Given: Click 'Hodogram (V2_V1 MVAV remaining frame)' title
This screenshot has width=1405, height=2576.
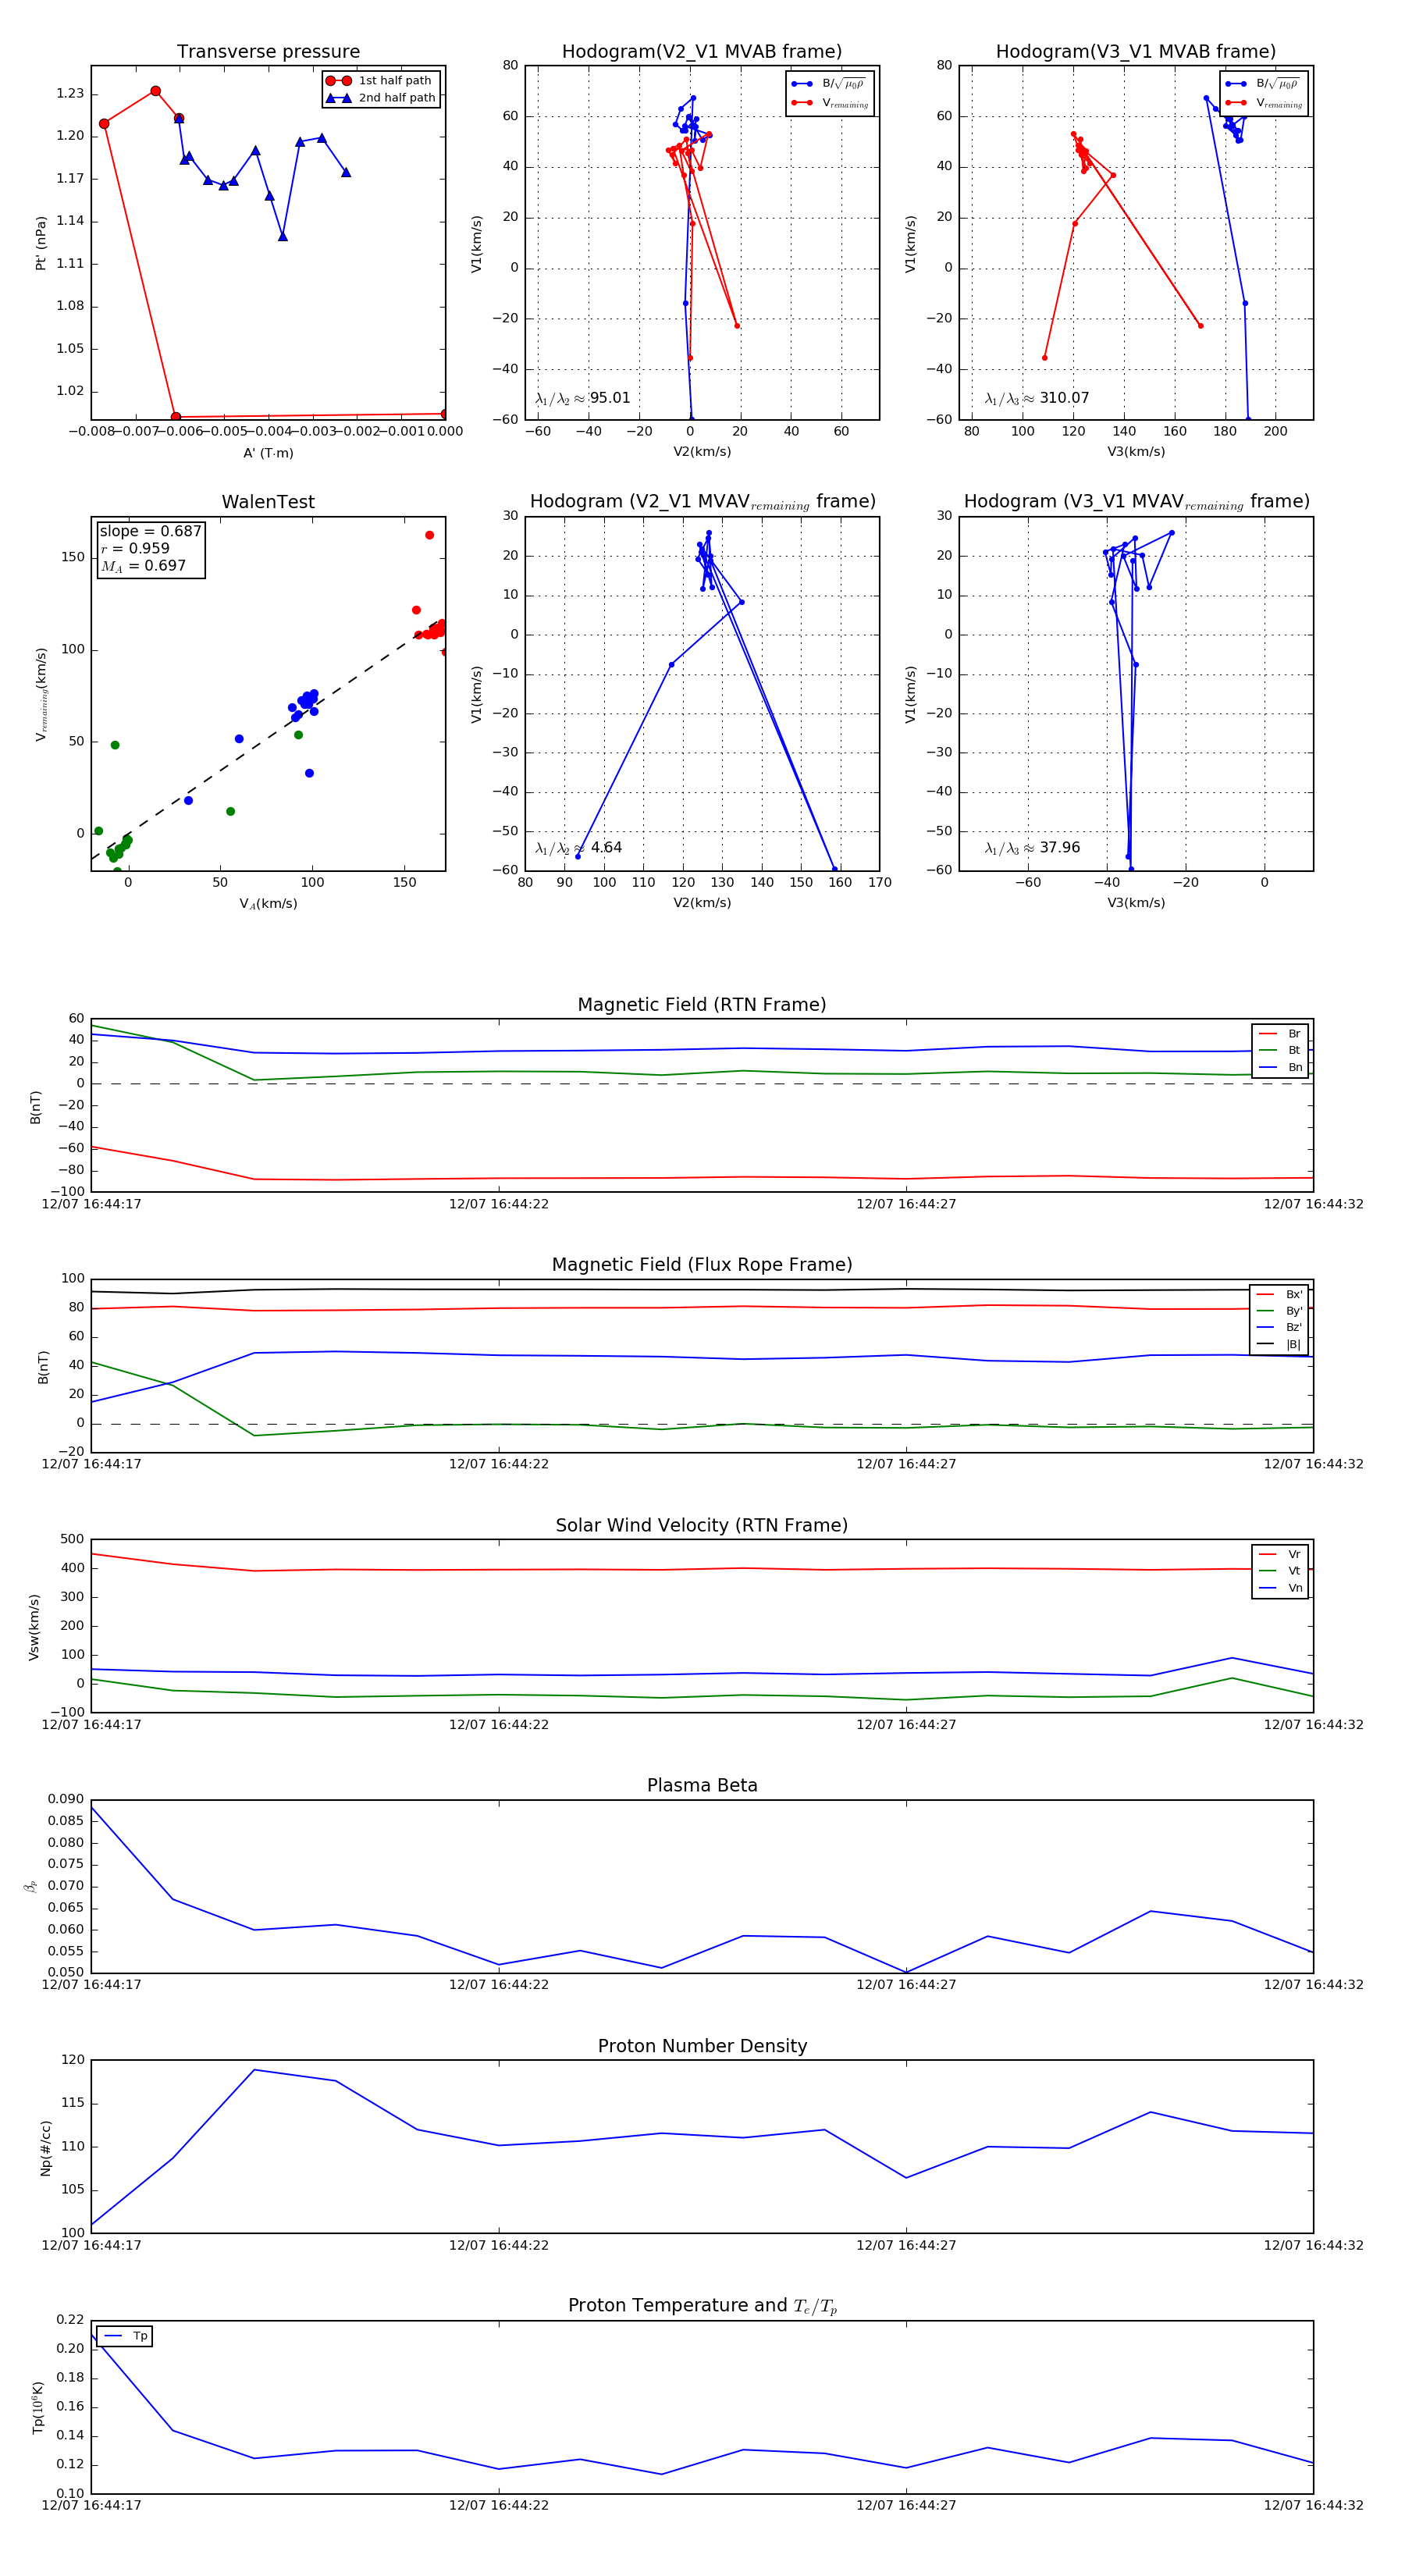Looking at the screenshot, I should click(x=702, y=501).
